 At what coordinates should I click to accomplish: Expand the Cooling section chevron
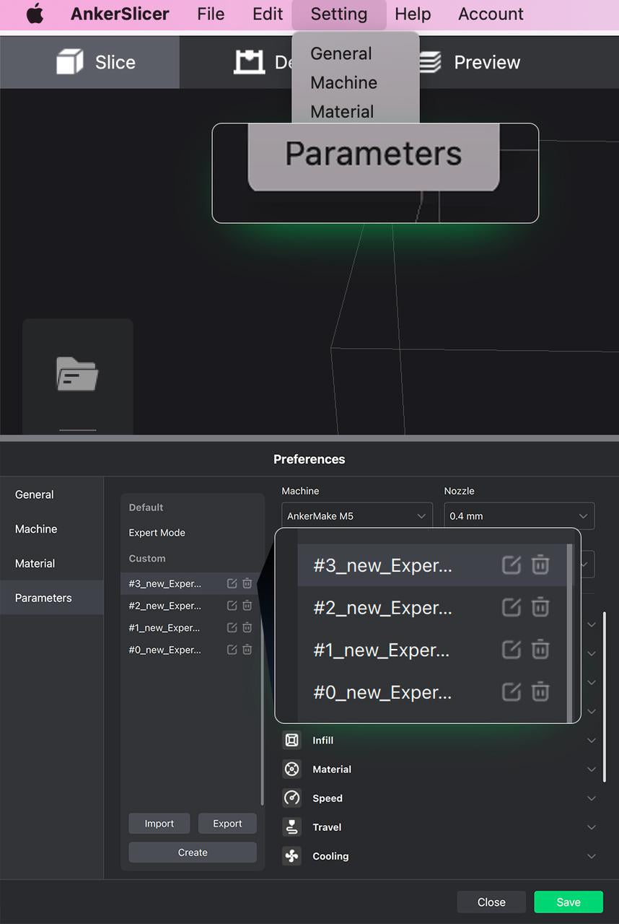(592, 856)
